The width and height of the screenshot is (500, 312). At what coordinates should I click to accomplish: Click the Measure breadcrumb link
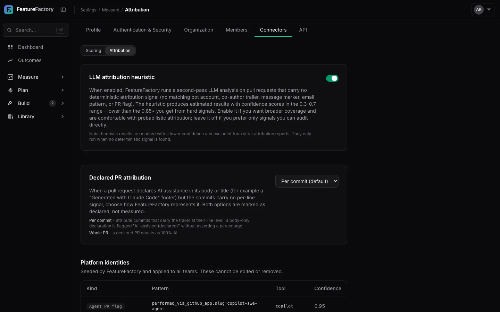110,10
